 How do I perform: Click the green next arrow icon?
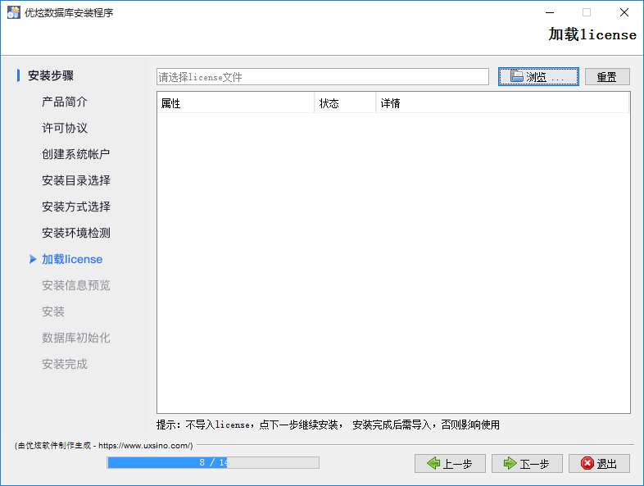pyautogui.click(x=510, y=464)
